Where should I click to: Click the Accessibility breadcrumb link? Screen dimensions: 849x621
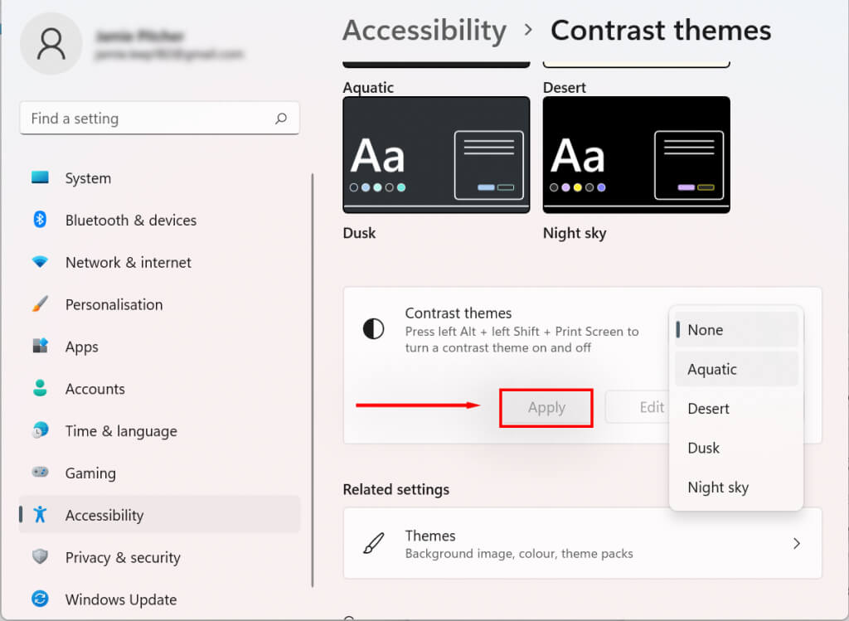(x=424, y=31)
